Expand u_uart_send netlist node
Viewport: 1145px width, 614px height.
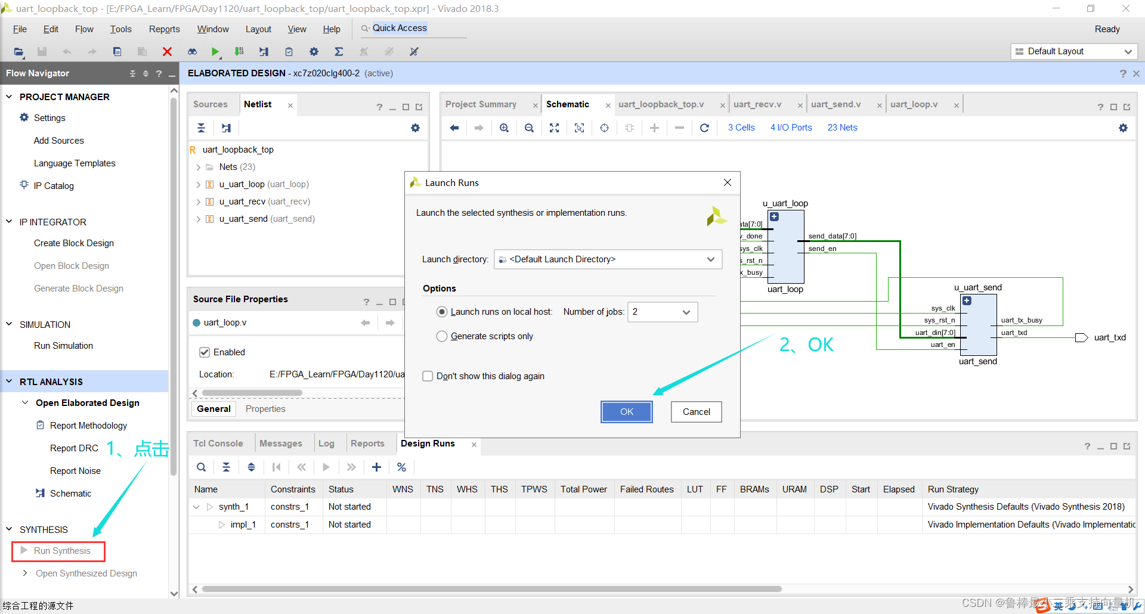point(198,219)
